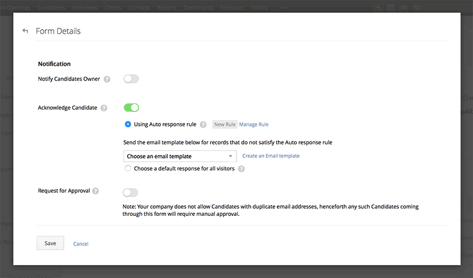Open the Create an Email template link
Image resolution: width=473 pixels, height=278 pixels.
pyautogui.click(x=271, y=156)
